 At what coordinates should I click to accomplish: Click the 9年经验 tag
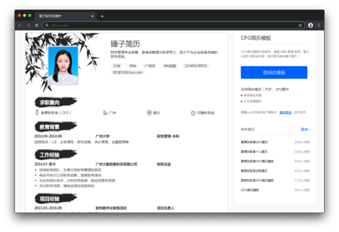(169, 65)
